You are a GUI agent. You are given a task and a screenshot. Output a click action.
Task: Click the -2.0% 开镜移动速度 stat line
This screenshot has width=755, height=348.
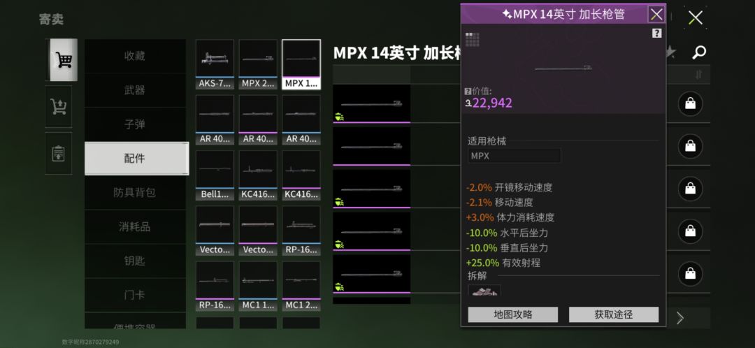[509, 188]
